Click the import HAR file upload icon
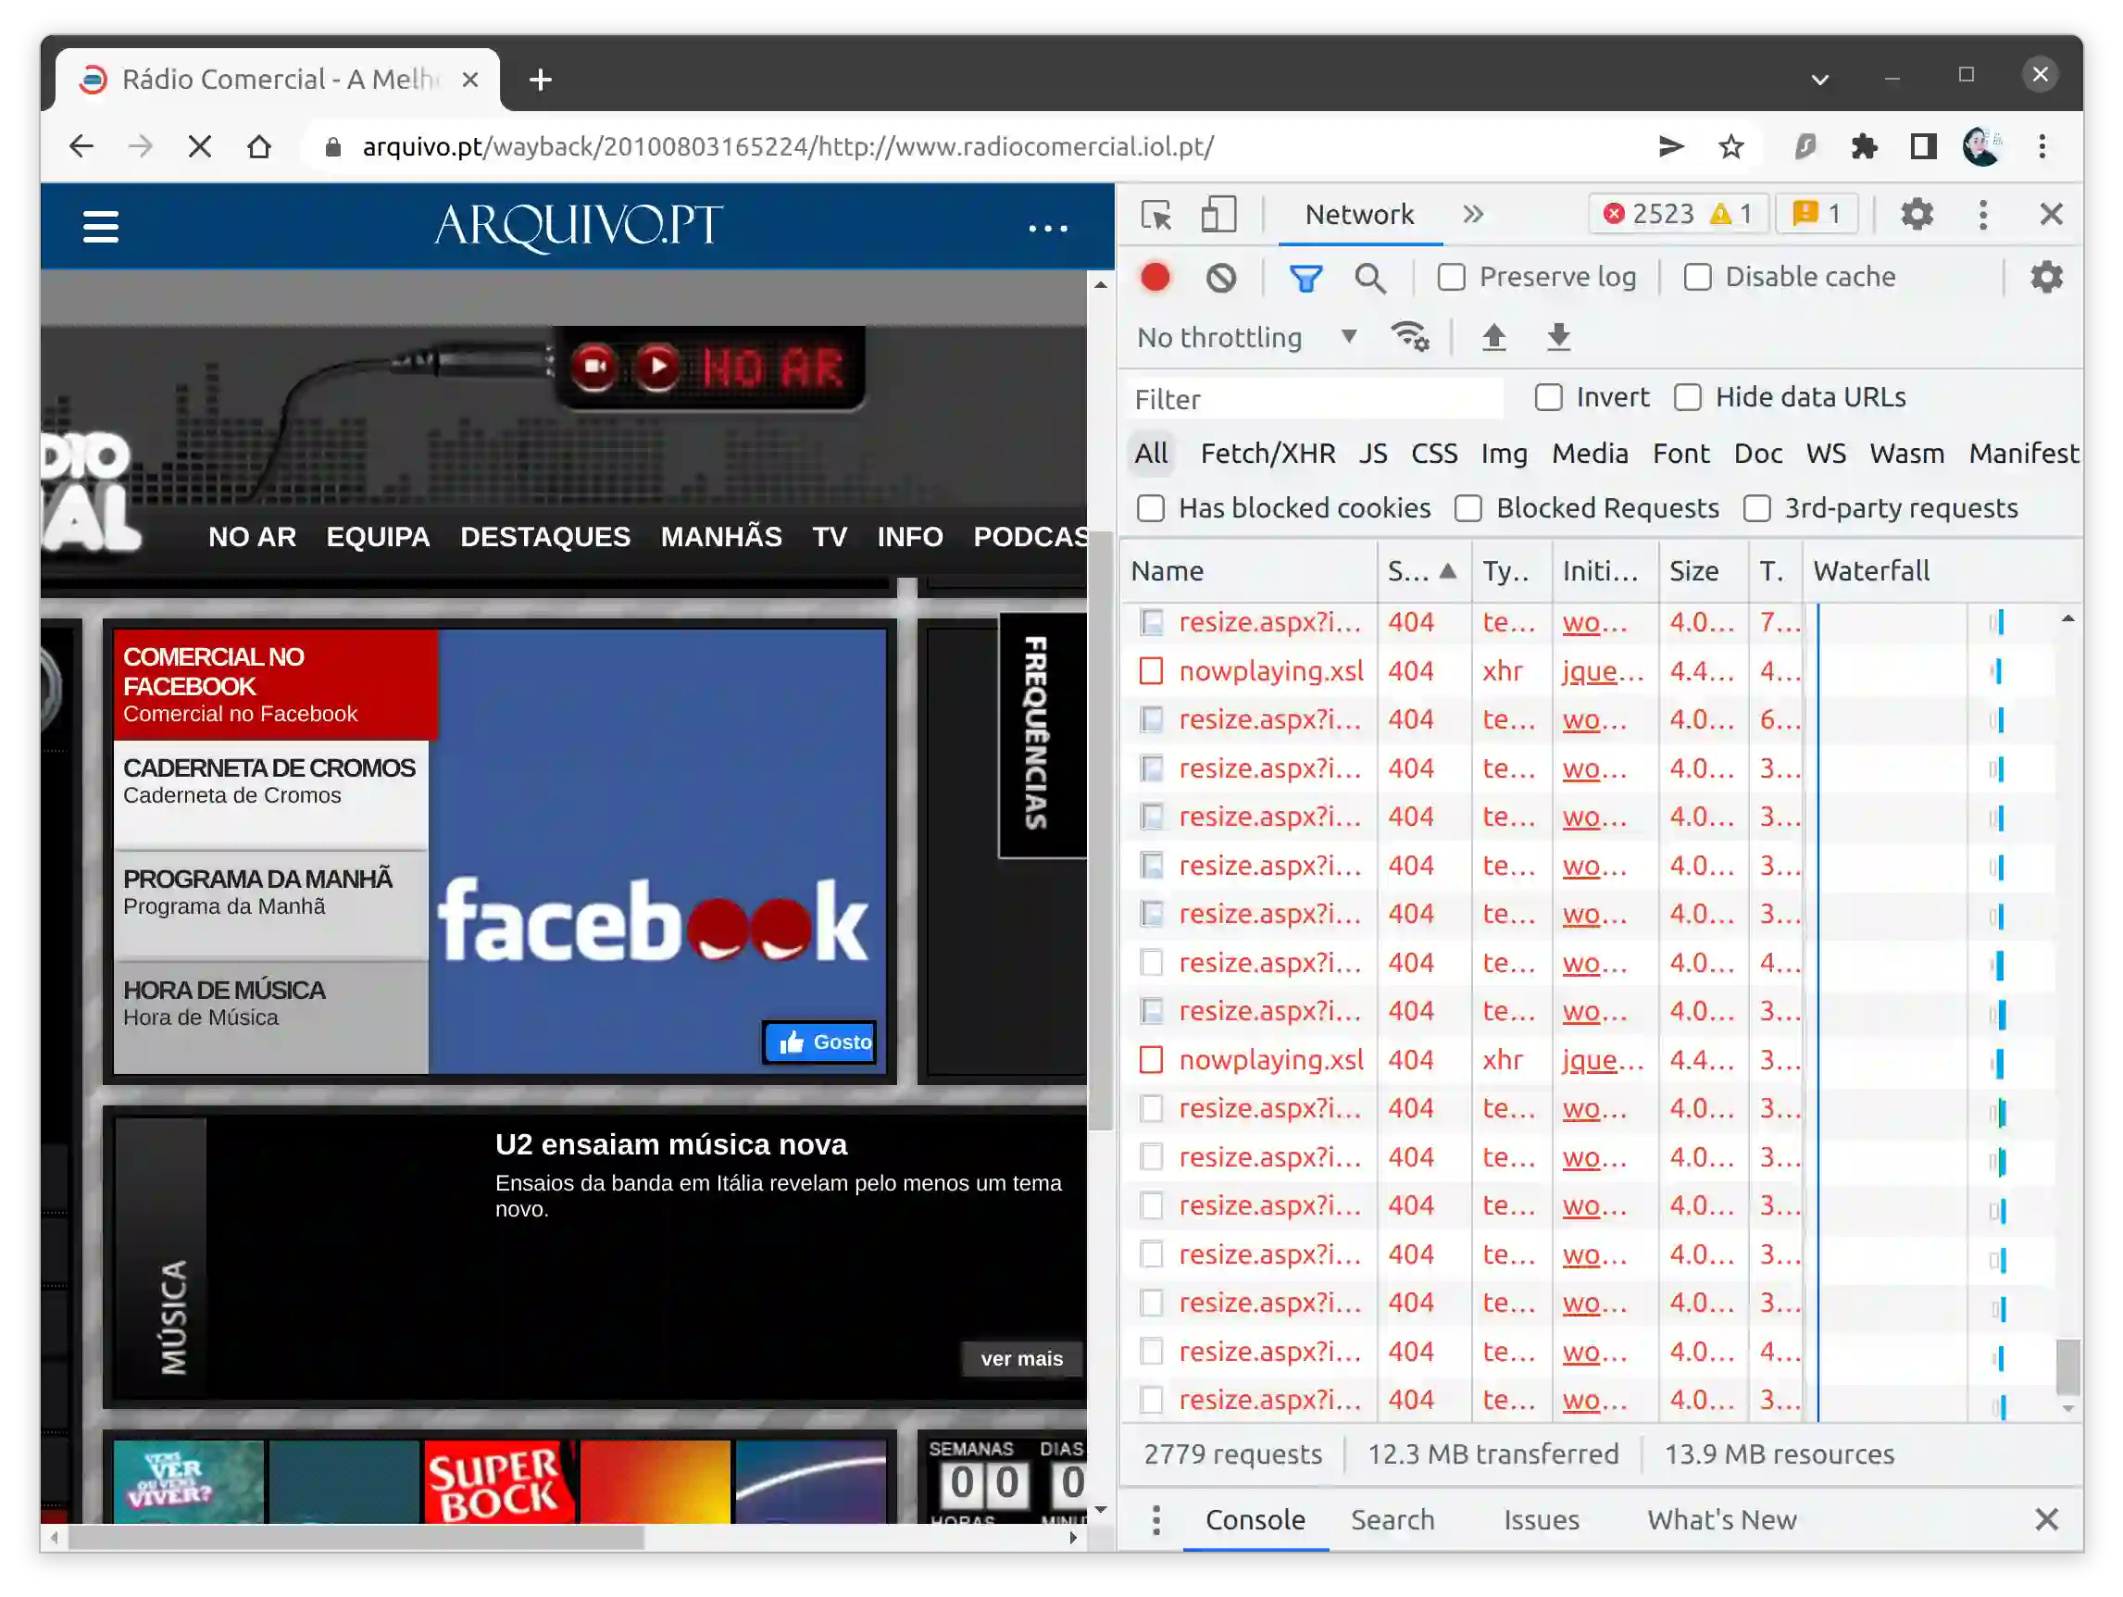This screenshot has height=1597, width=2123. point(1493,337)
